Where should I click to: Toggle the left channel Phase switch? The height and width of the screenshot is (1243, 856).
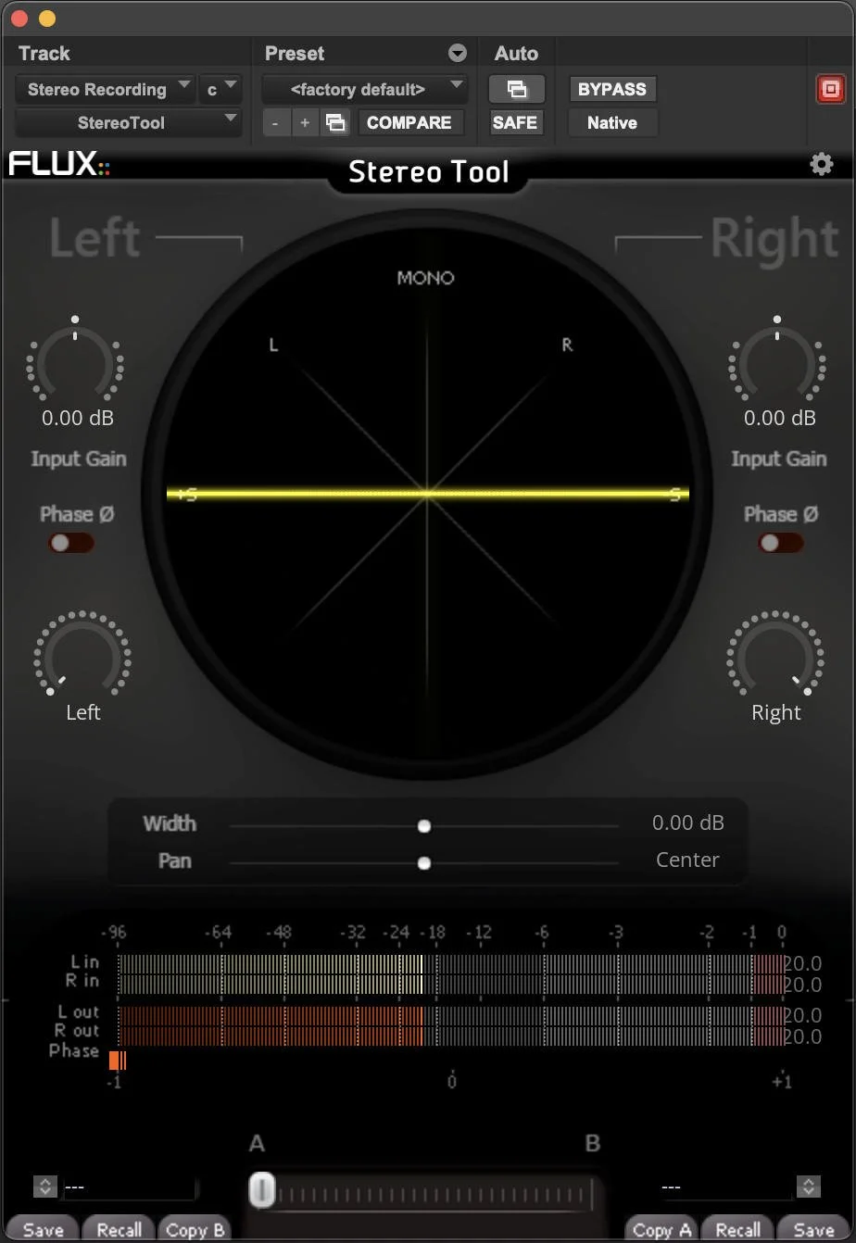coord(71,543)
